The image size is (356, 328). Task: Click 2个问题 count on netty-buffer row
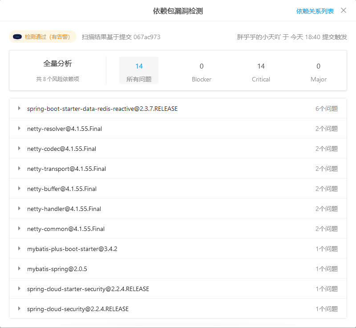(x=327, y=189)
